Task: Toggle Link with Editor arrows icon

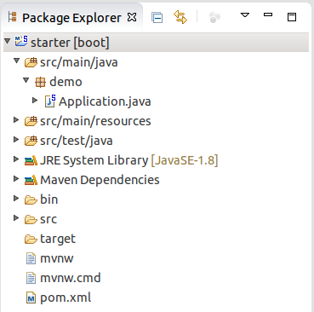Action: tap(180, 17)
